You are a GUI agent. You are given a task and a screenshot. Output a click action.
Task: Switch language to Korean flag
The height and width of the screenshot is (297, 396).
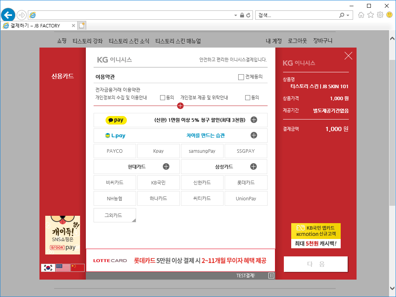[x=48, y=268]
